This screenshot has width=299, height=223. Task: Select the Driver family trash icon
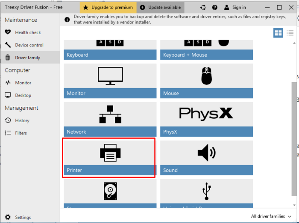coord(8,57)
